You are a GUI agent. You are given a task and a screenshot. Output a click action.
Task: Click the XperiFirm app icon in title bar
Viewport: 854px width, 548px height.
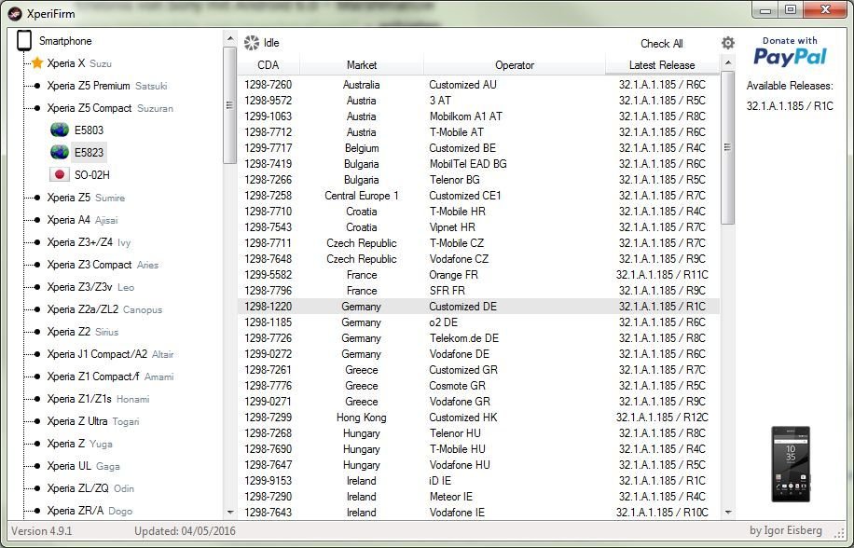coord(15,13)
